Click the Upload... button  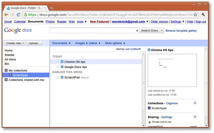click(x=34, y=43)
